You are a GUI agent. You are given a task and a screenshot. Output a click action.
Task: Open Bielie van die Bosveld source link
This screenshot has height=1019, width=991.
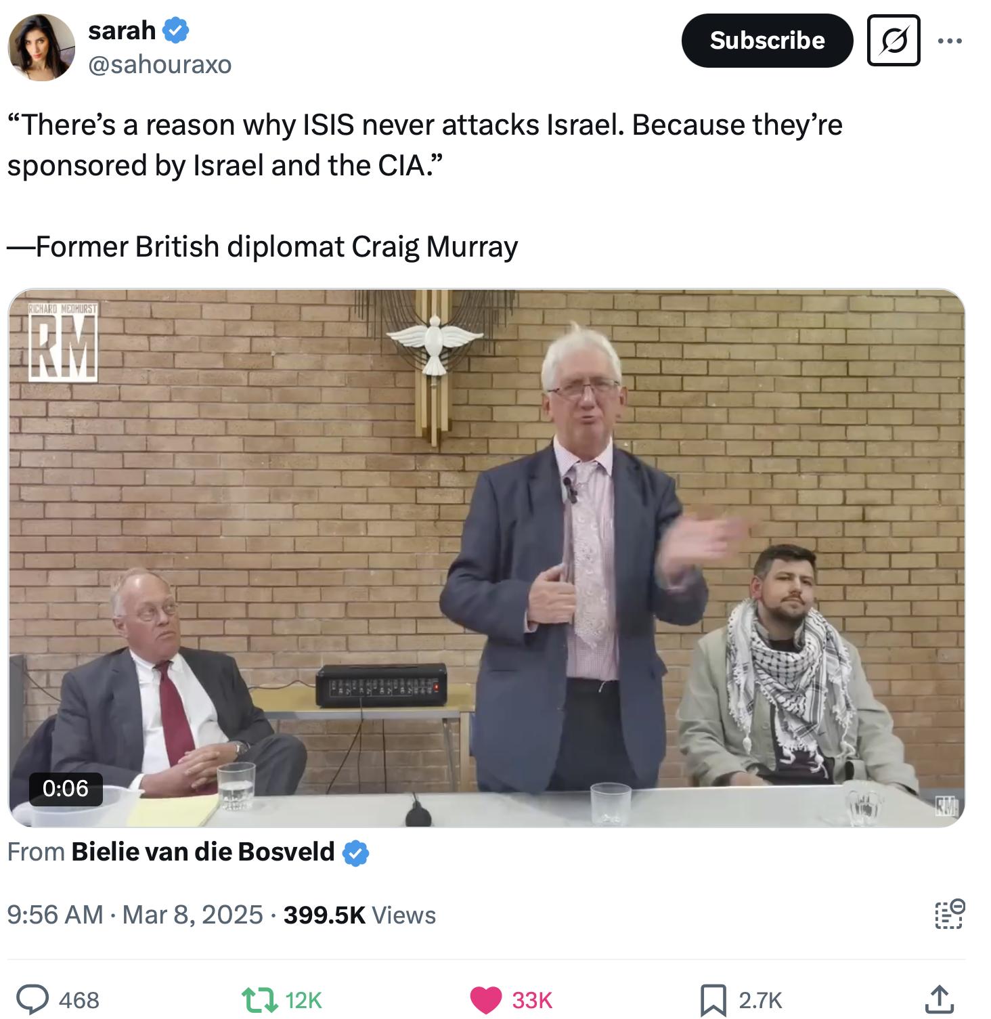tap(203, 852)
